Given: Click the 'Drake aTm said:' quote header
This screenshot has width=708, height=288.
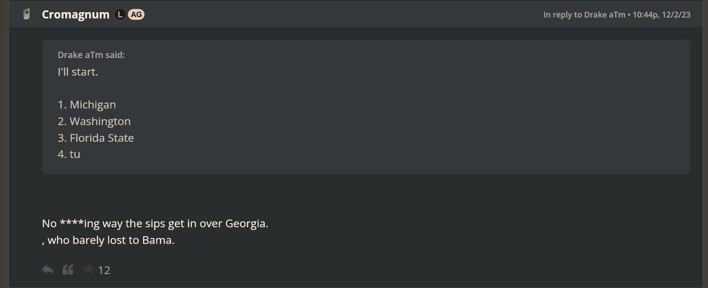Looking at the screenshot, I should tap(91, 54).
